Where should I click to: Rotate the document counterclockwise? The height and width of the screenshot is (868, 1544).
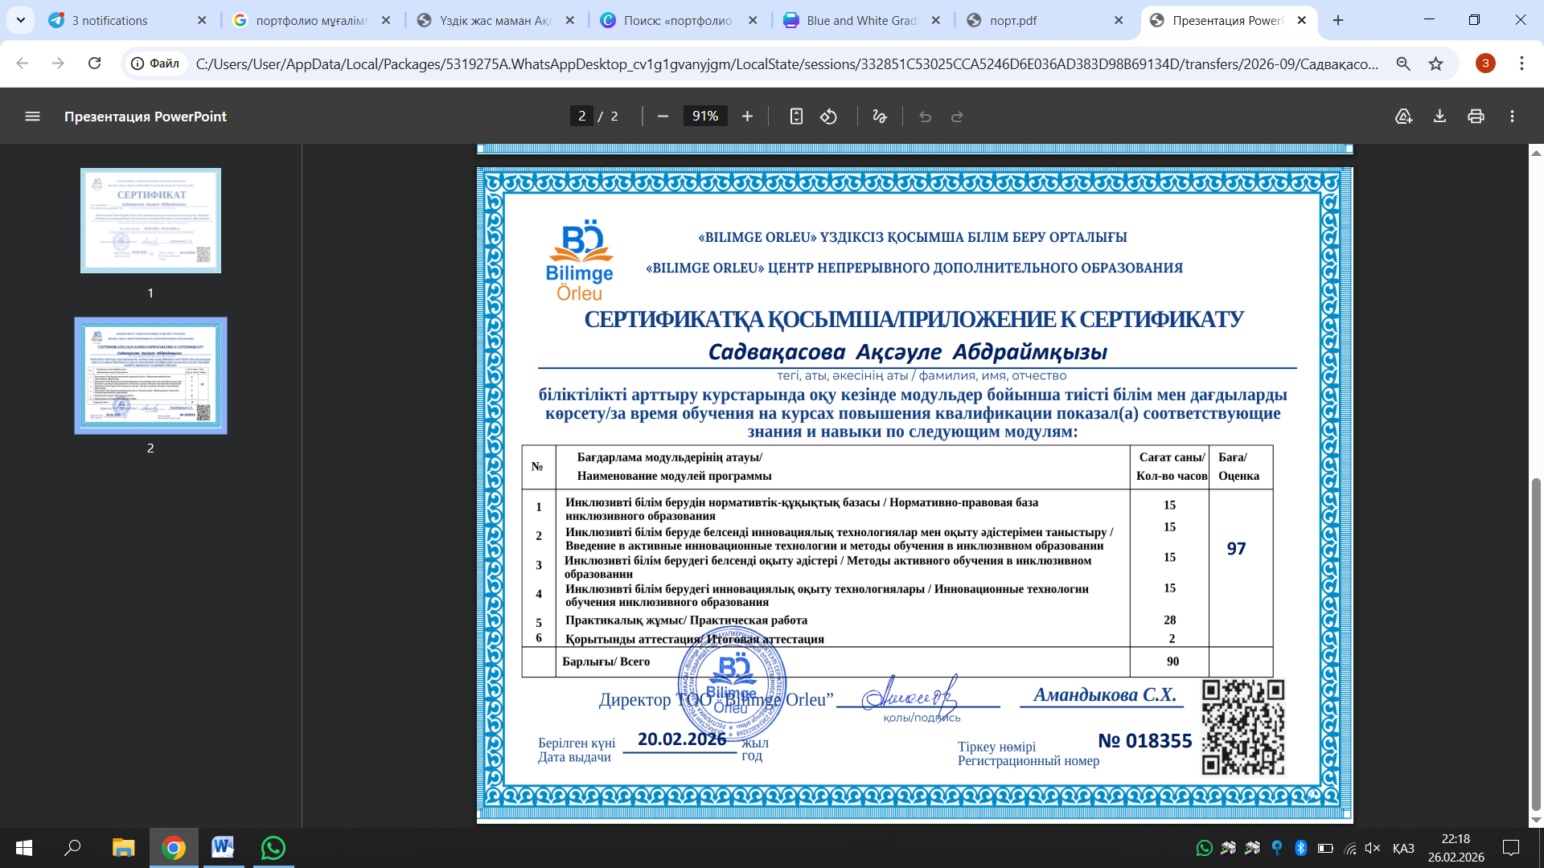[x=828, y=117]
